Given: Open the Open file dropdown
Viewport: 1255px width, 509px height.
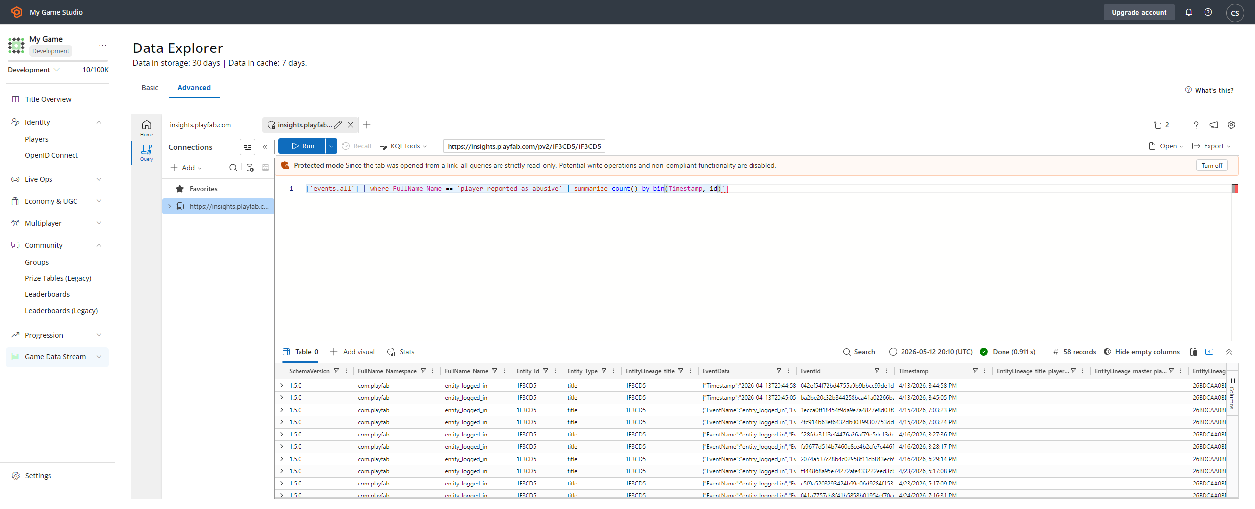Looking at the screenshot, I should point(1166,146).
